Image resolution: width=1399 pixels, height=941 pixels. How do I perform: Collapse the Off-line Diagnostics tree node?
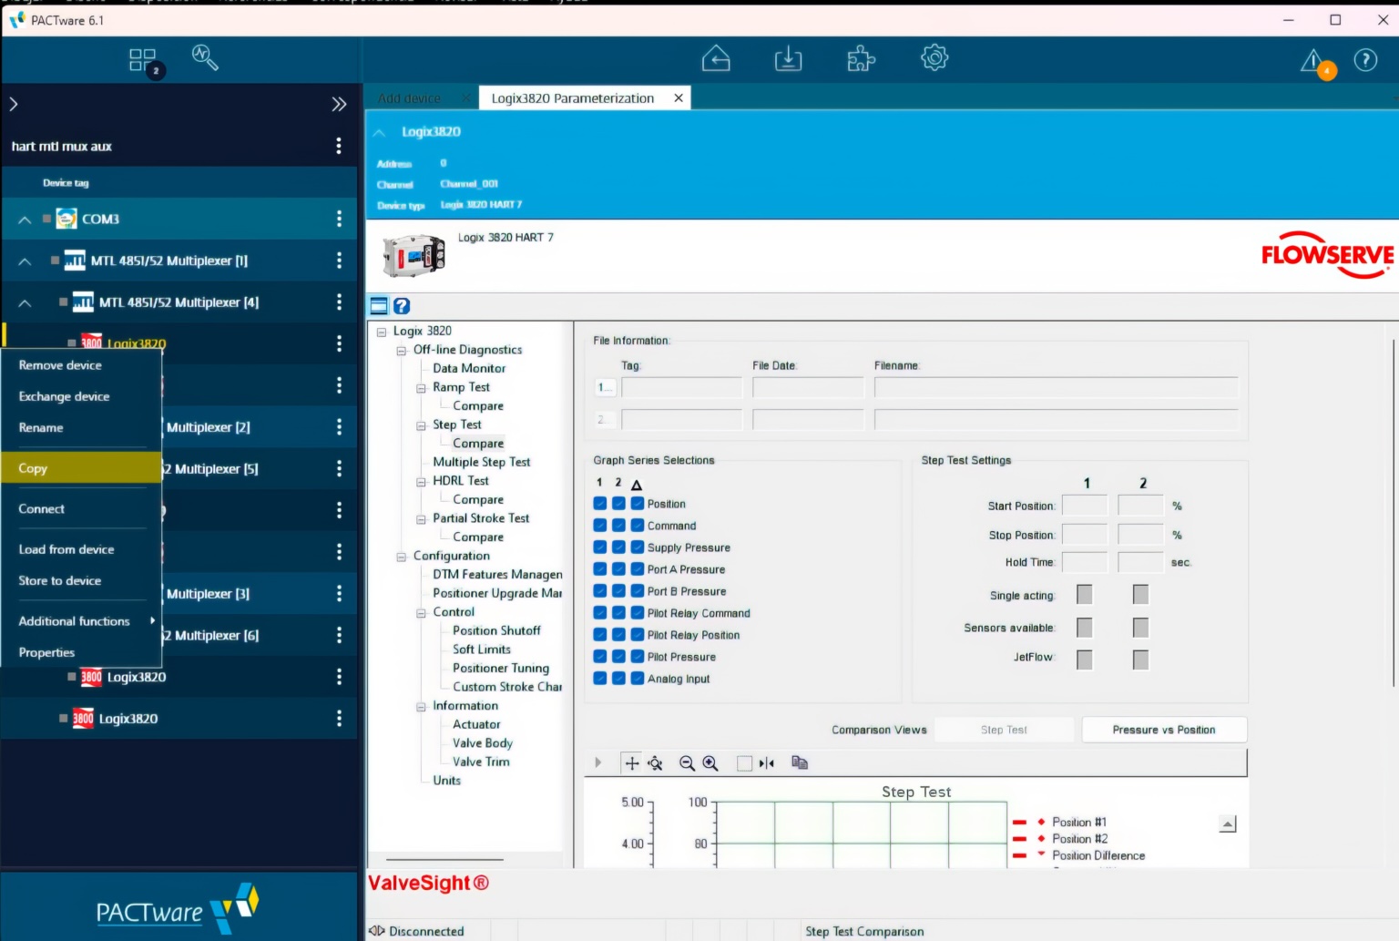401,351
